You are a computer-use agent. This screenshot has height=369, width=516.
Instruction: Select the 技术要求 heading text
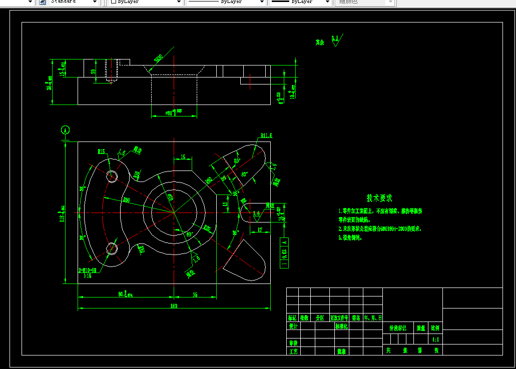[x=379, y=198]
